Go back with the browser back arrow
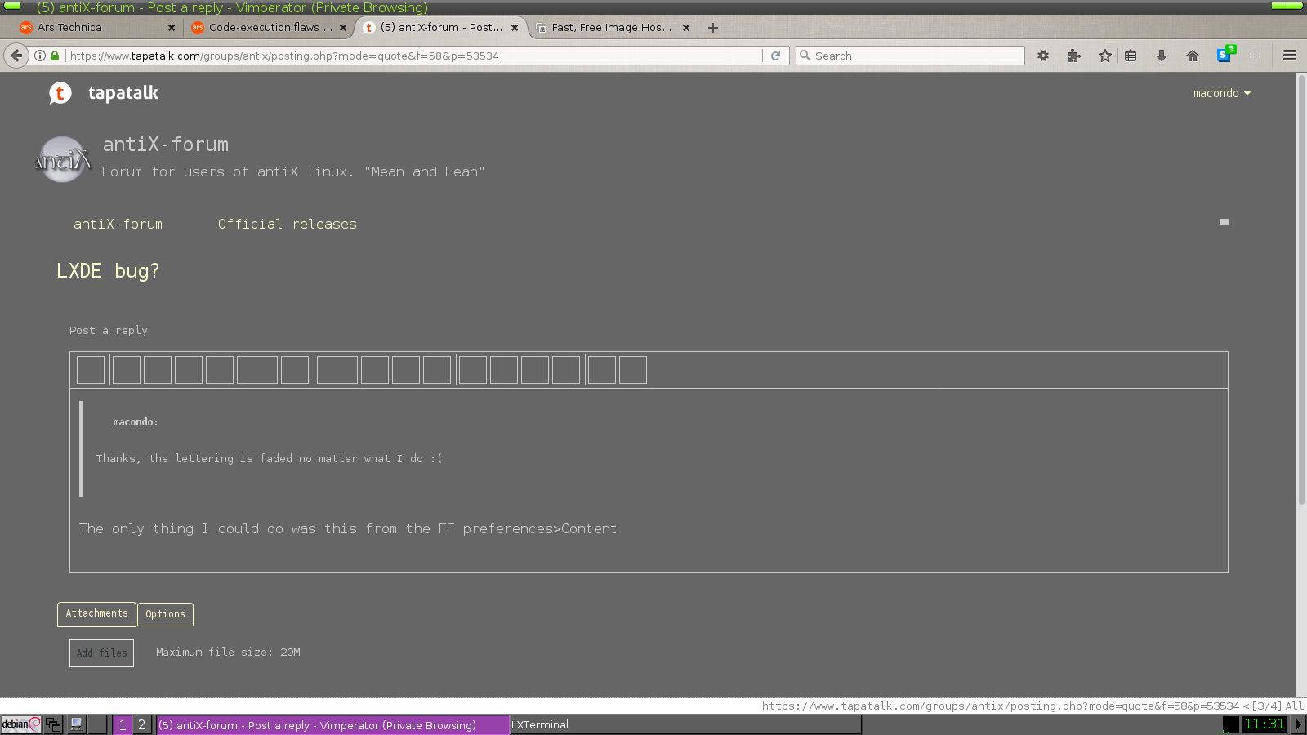 point(16,56)
